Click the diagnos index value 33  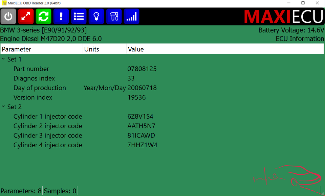tap(131, 78)
